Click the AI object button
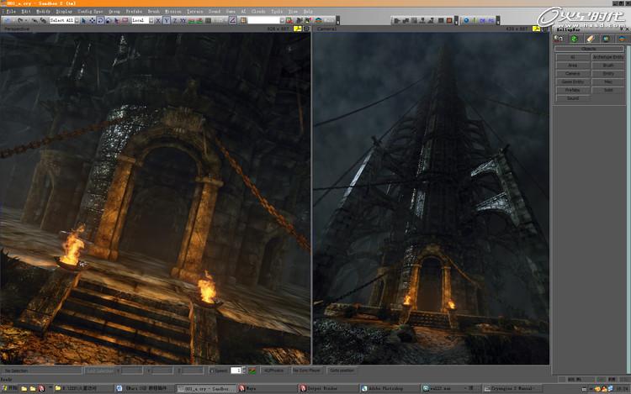631x394 pixels. coord(573,57)
